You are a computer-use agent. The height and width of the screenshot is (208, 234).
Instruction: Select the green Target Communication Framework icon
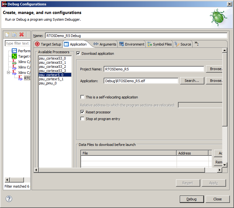pos(14,56)
